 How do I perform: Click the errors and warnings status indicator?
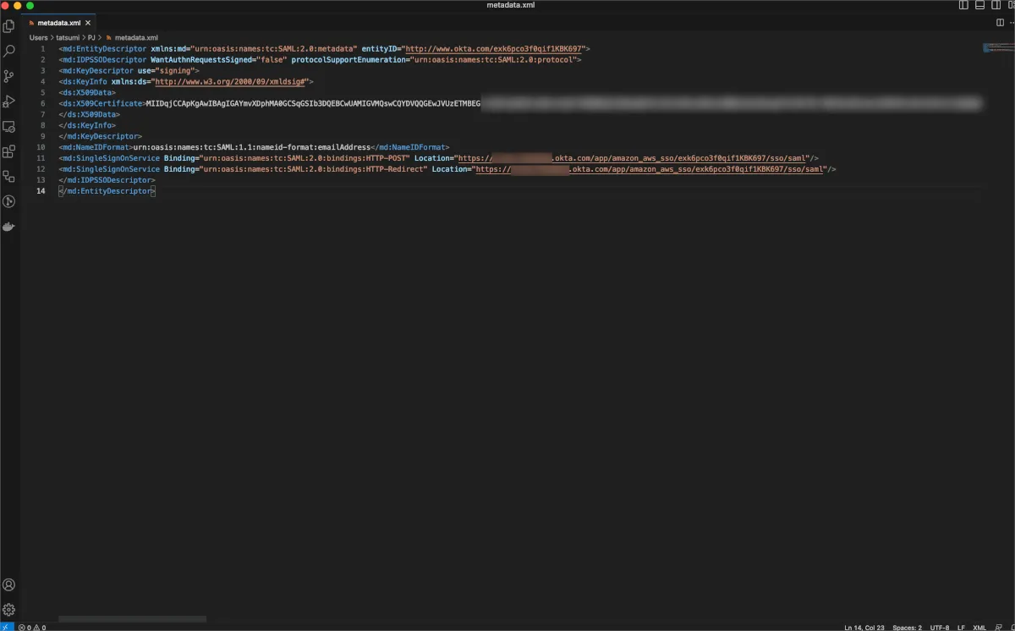tap(31, 627)
